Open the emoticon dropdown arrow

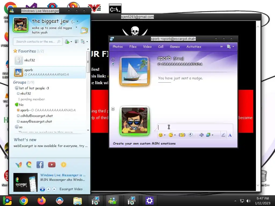click(165, 135)
